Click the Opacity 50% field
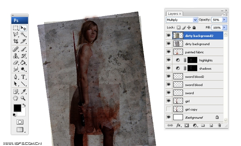 (217, 20)
